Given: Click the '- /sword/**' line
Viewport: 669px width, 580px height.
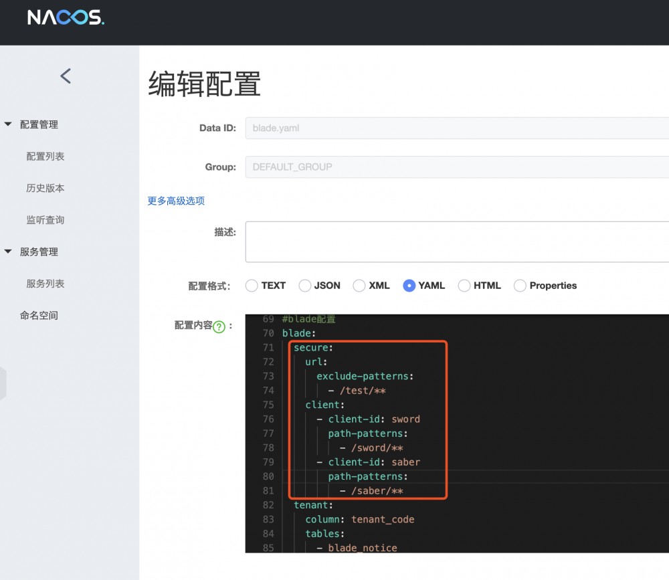Looking at the screenshot, I should 371,448.
